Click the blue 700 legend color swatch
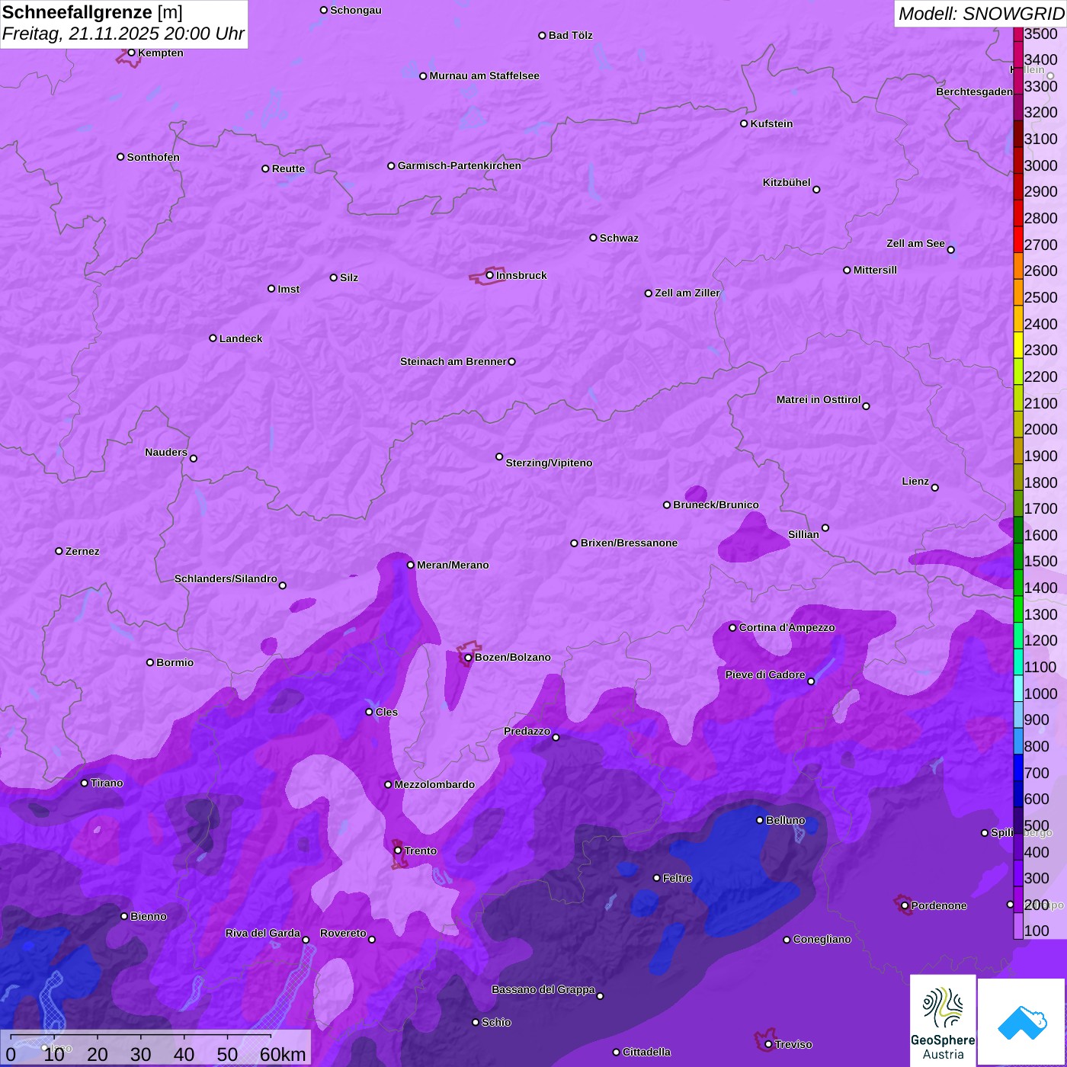The height and width of the screenshot is (1067, 1067). pyautogui.click(x=1018, y=767)
